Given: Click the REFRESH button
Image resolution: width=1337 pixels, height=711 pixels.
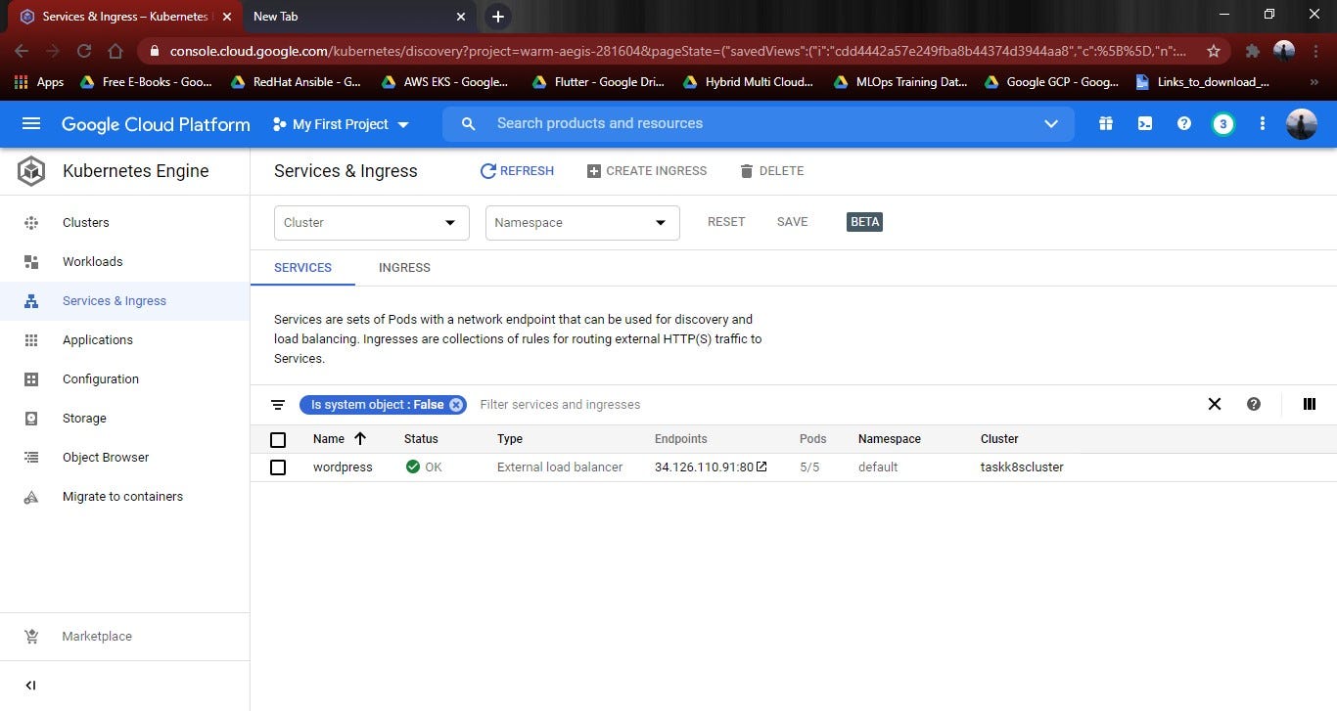Looking at the screenshot, I should click(x=517, y=171).
